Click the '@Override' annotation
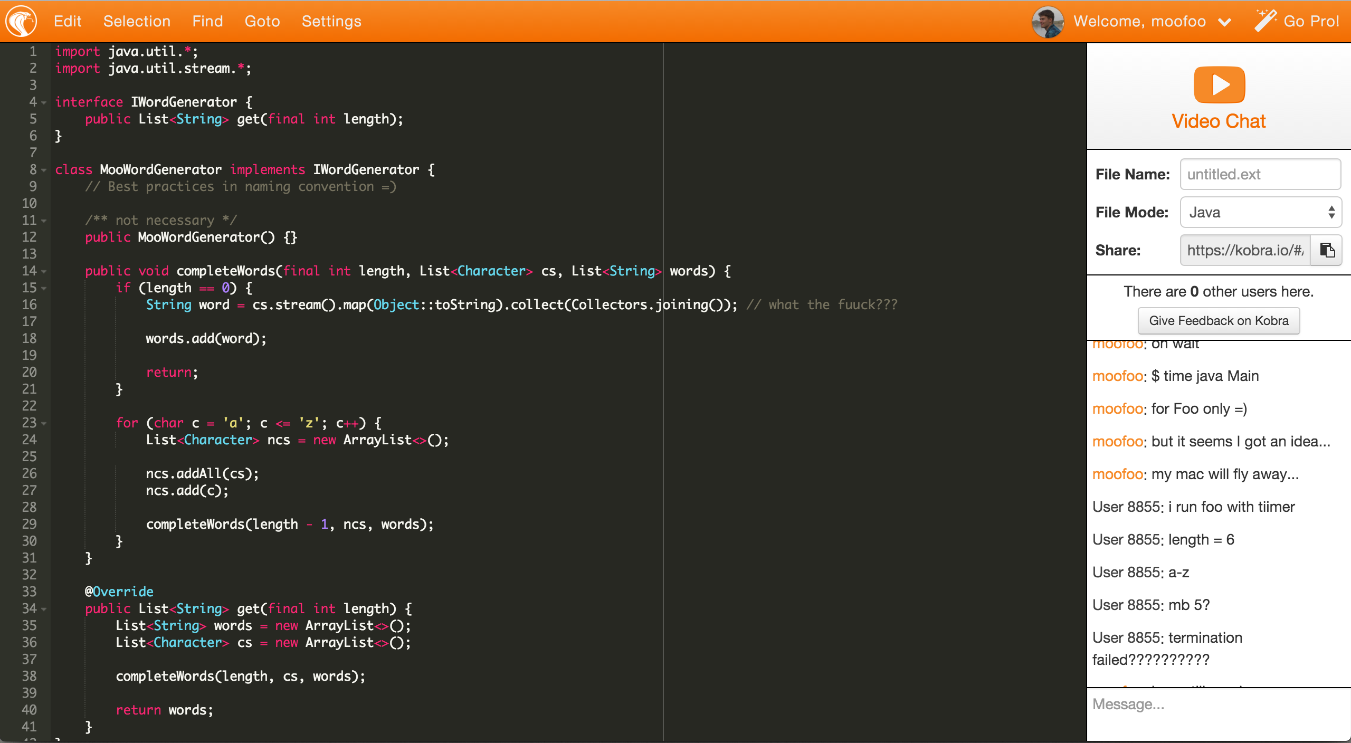Screen dimensions: 1351x743 click(119, 592)
